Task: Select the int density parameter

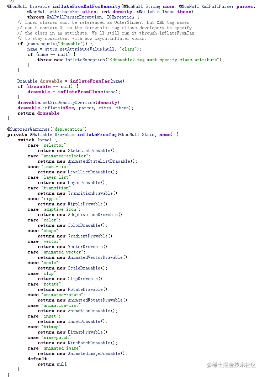Action: [x=117, y=12]
